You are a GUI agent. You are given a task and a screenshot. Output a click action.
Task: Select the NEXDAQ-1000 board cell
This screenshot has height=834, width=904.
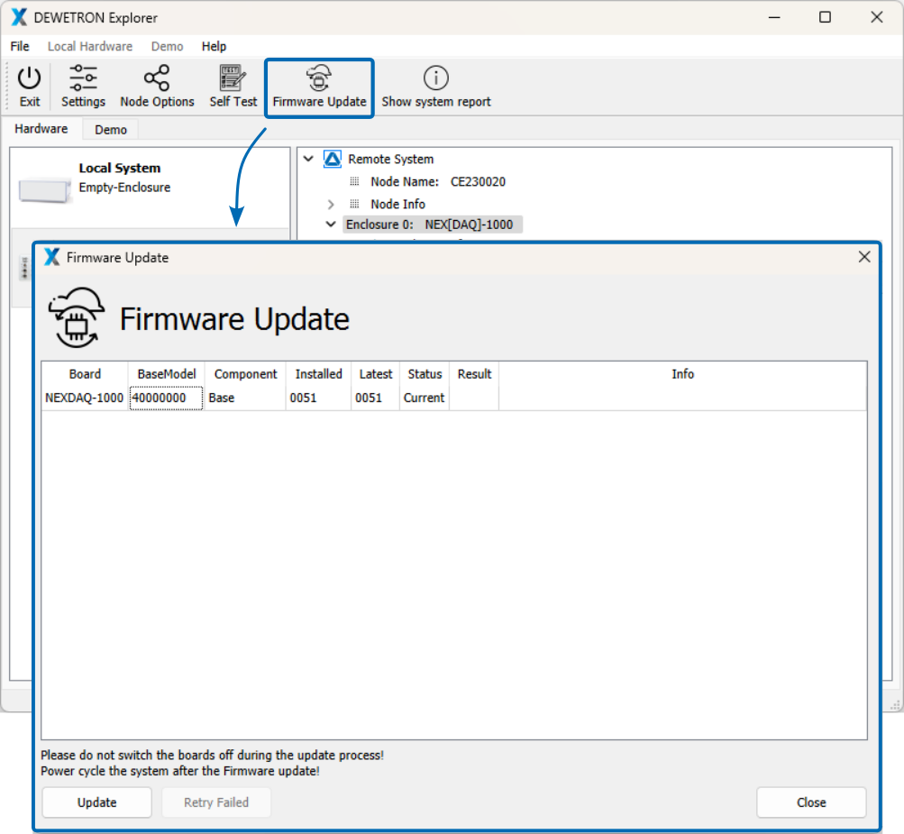click(x=85, y=398)
